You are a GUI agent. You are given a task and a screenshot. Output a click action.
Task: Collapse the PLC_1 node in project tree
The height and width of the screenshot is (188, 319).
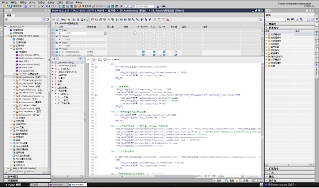[x=8, y=36]
